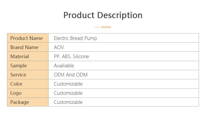206x119 pixels.
Task: Click the 'Availiable' sample value
Action: [x=64, y=66]
